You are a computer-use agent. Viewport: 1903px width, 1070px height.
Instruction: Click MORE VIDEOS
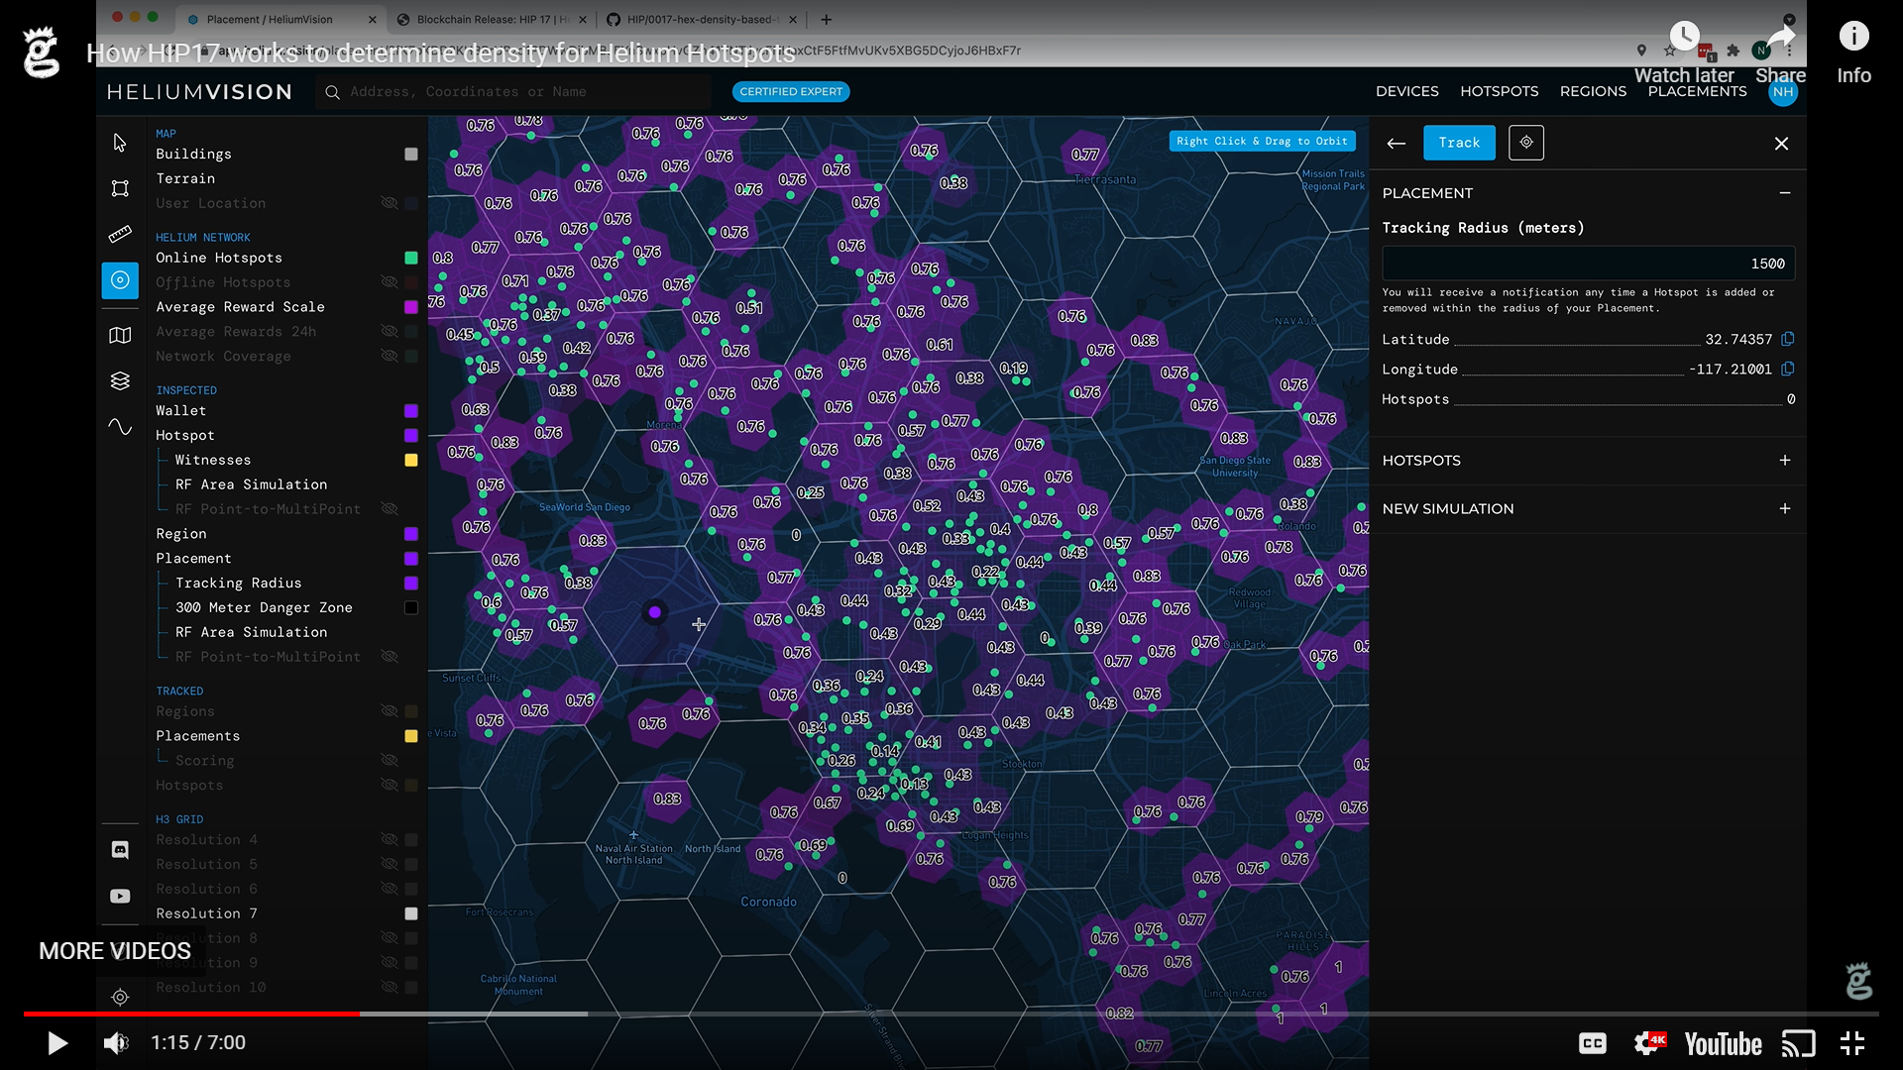[x=115, y=951]
